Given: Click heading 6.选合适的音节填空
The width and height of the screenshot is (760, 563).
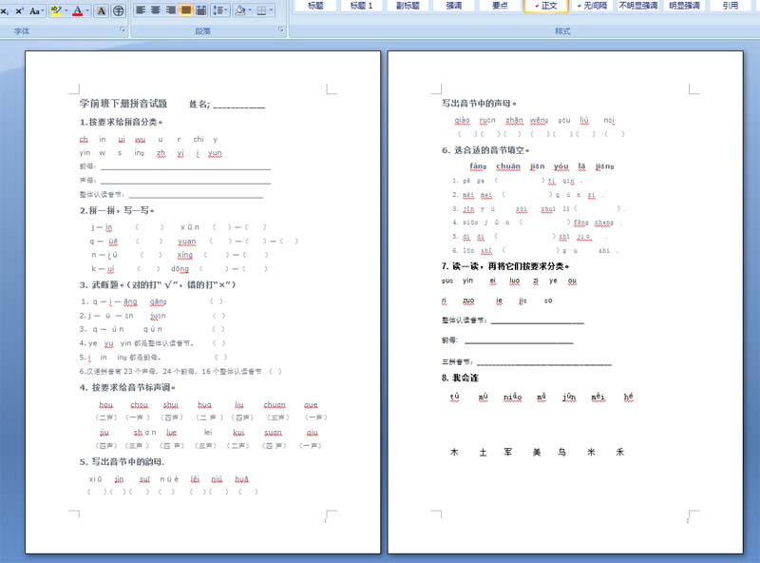Looking at the screenshot, I should coord(485,150).
